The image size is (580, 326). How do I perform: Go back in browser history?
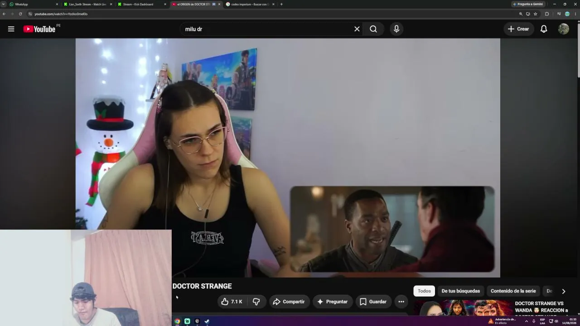4,14
